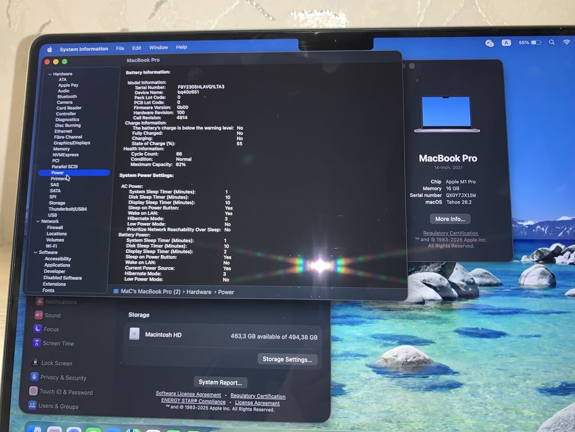Select Diagnostics in the sidebar
Viewport: 575px width, 432px height.
click(x=67, y=119)
